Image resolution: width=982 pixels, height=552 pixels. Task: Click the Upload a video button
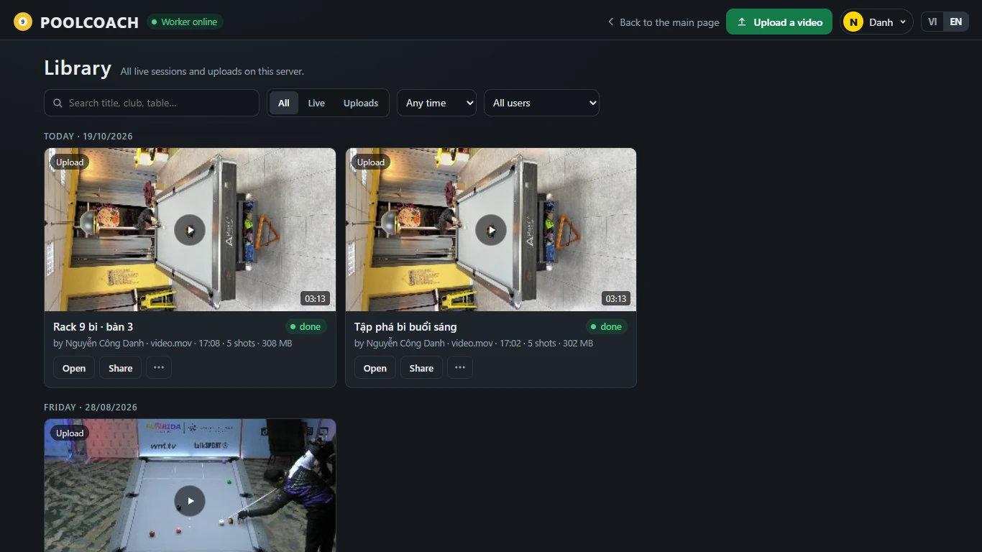[x=779, y=22]
